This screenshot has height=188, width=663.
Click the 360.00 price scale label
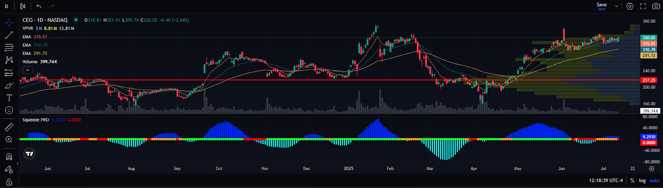pos(649,21)
